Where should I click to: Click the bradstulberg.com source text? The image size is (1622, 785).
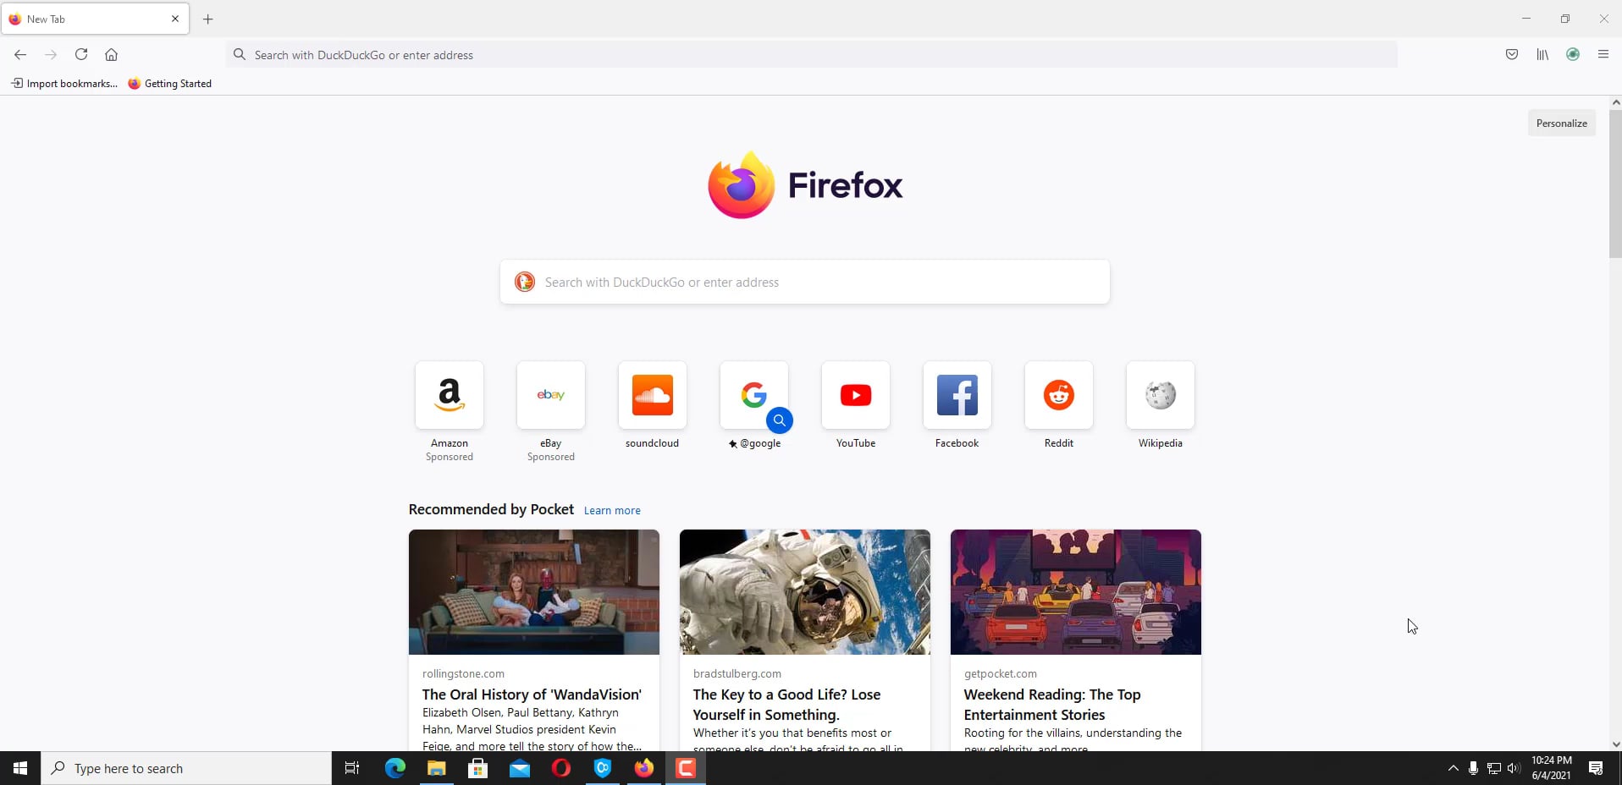(x=737, y=674)
